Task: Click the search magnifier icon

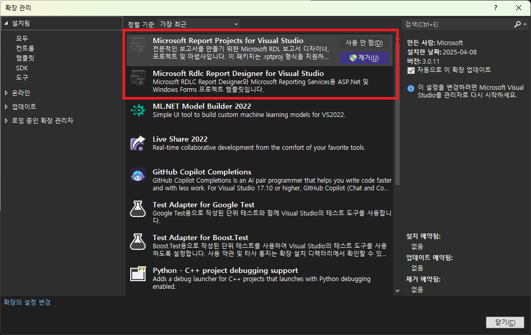Action: (x=518, y=25)
